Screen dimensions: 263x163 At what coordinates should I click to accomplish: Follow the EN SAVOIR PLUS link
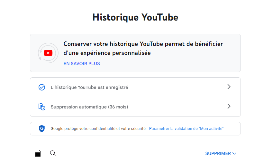point(82,64)
